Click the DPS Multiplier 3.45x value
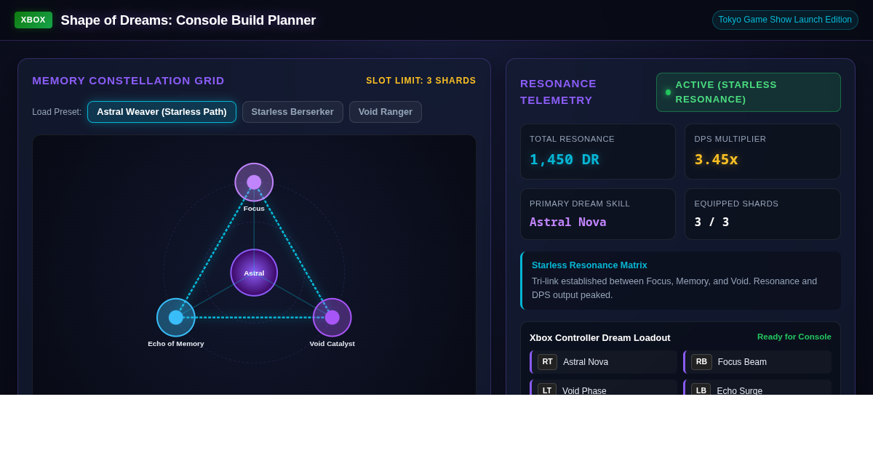873x458 pixels. click(x=716, y=159)
